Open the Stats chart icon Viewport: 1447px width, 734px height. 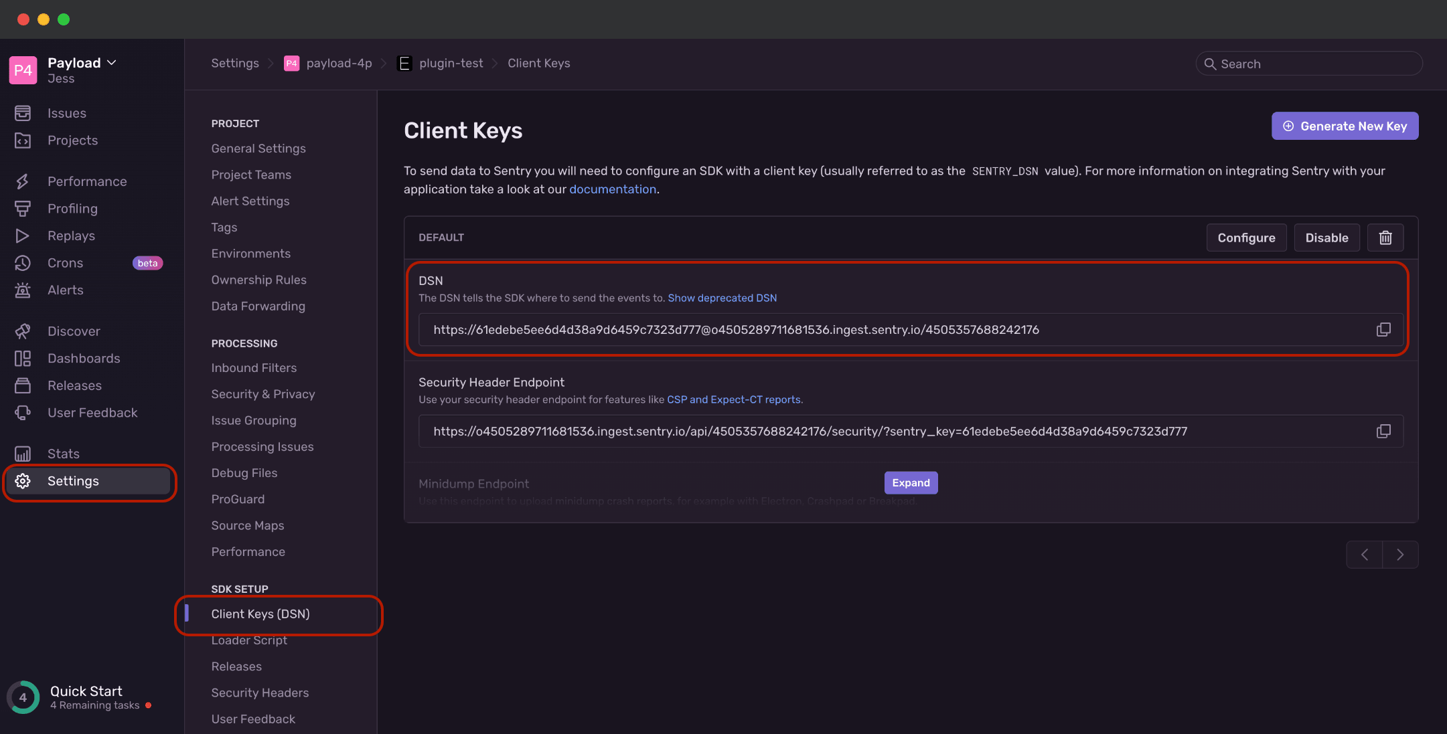tap(23, 454)
